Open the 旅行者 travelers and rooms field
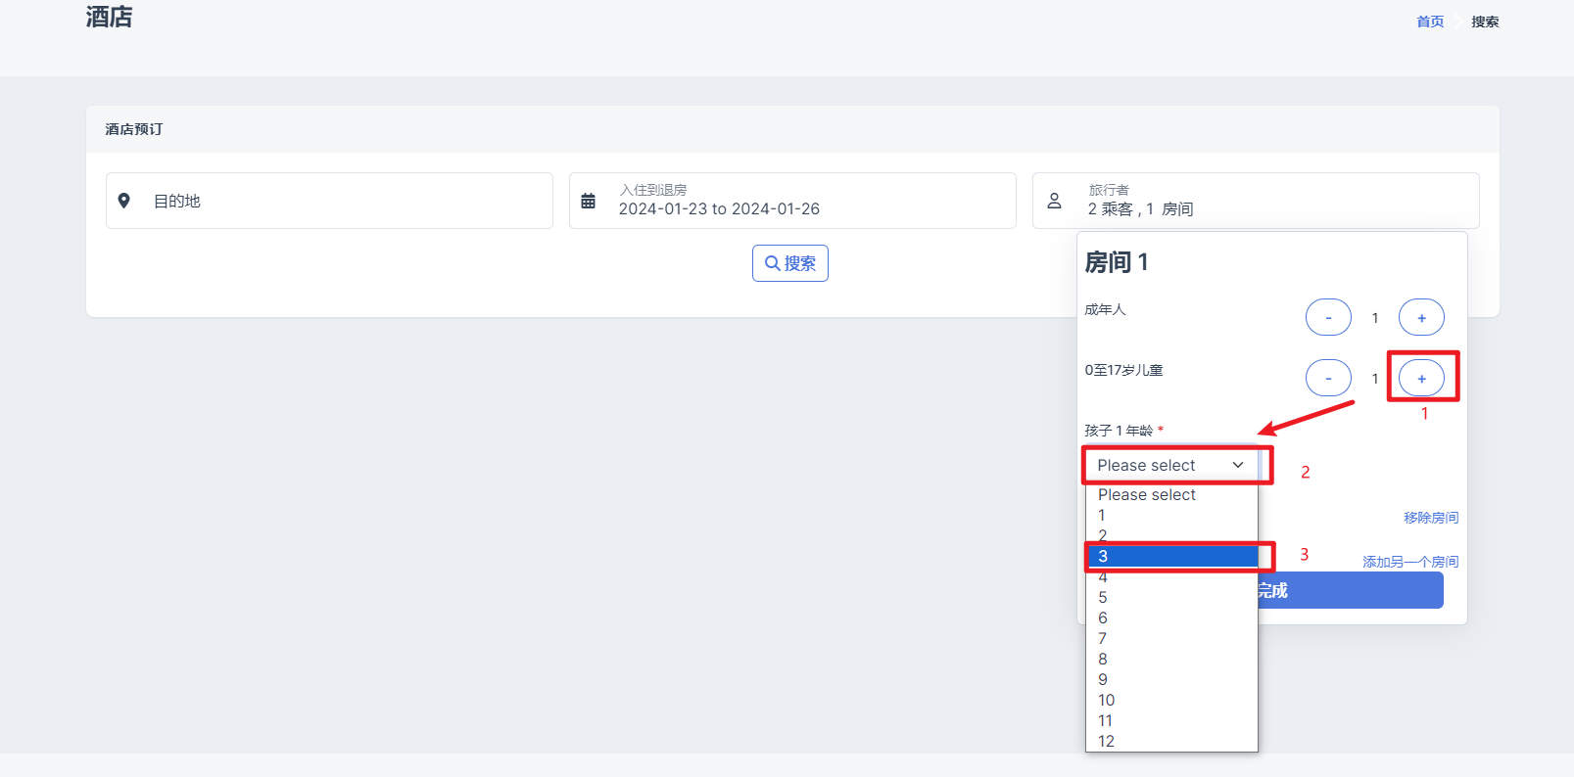1574x777 pixels. 1264,201
